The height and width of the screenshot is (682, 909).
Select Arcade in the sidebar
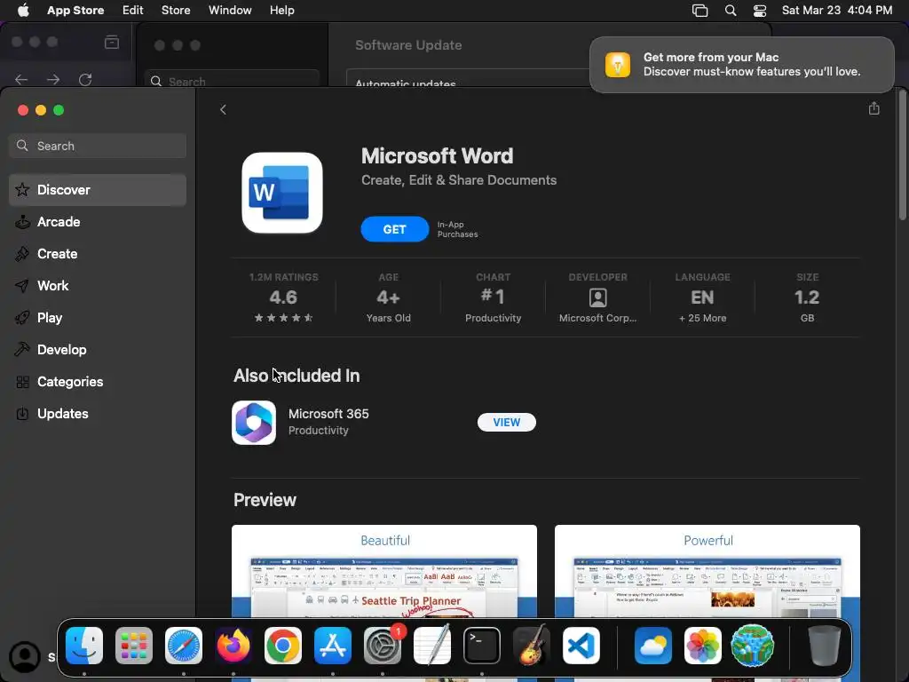tap(98, 221)
